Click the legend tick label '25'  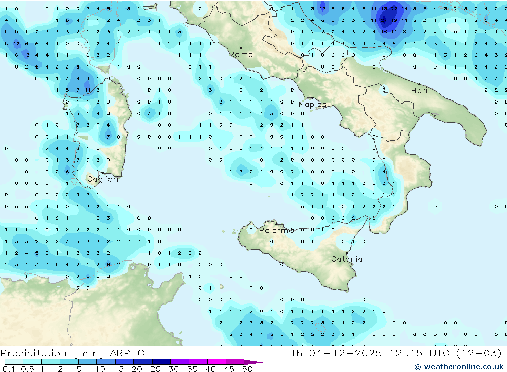(156, 369)
